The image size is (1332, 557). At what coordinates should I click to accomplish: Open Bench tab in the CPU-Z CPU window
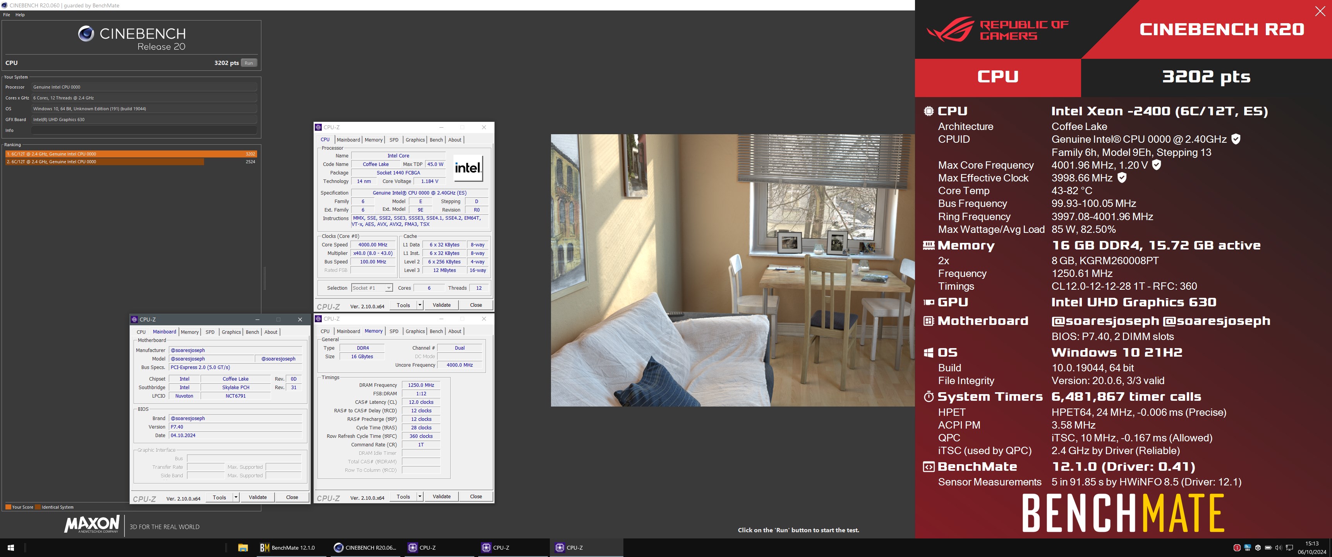pos(436,140)
